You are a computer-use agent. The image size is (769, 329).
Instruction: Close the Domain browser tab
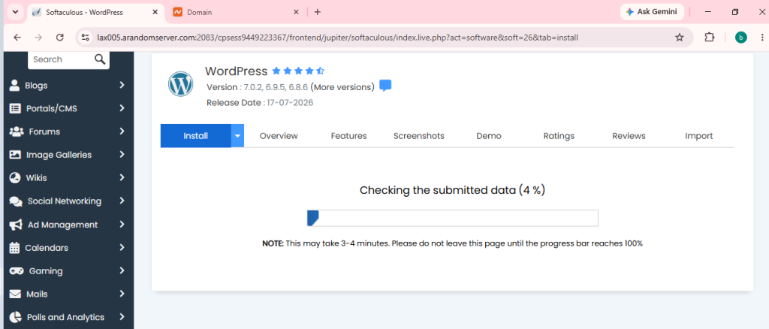pos(296,12)
